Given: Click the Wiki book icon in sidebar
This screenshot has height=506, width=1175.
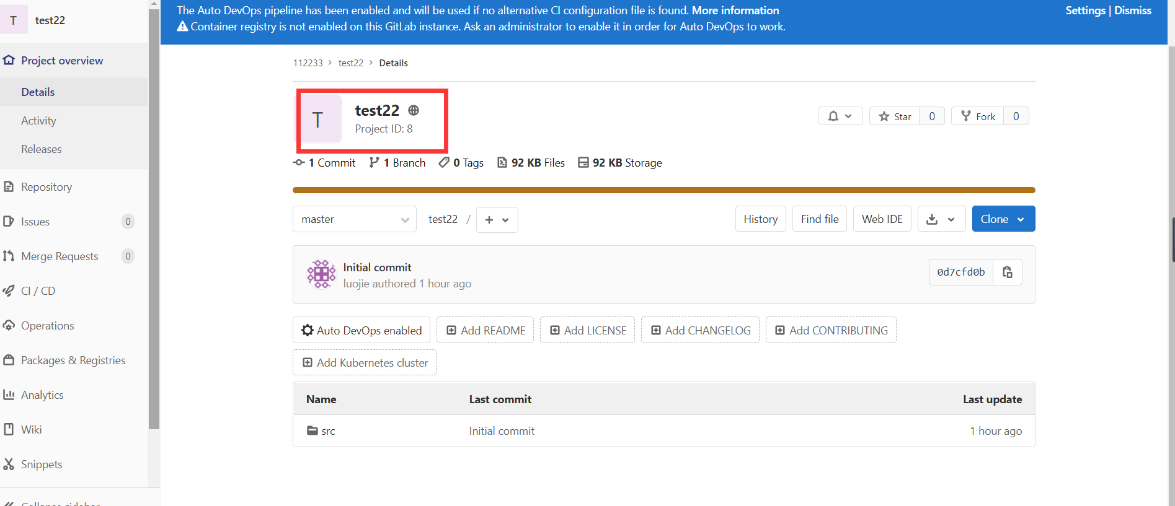Looking at the screenshot, I should (9, 429).
